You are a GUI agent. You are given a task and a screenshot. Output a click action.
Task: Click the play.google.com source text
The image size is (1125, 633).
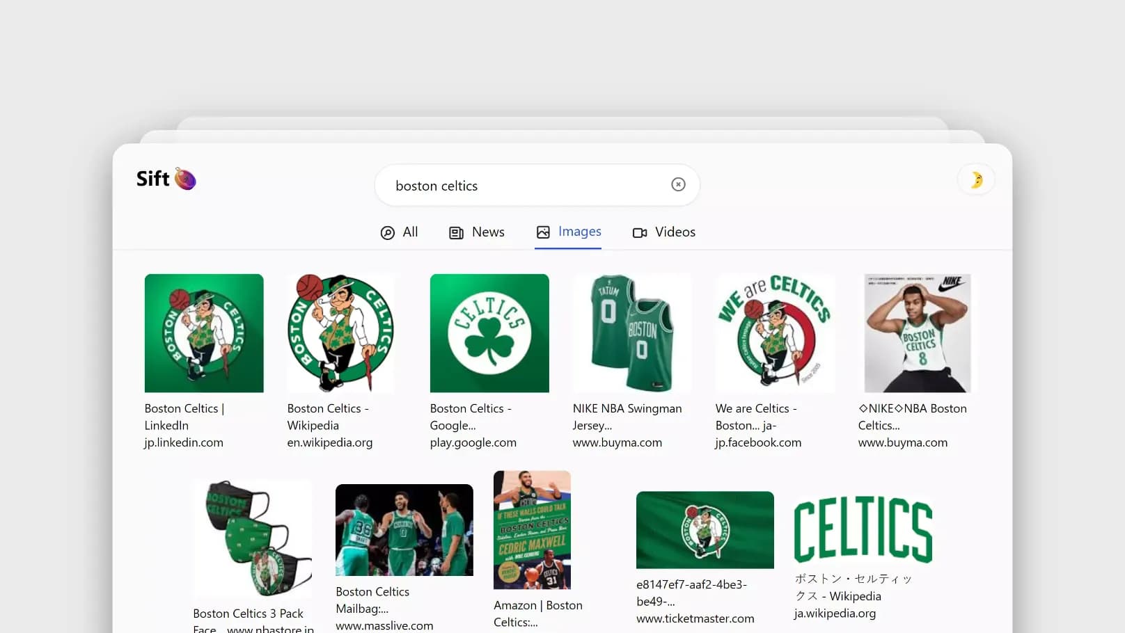pos(473,442)
